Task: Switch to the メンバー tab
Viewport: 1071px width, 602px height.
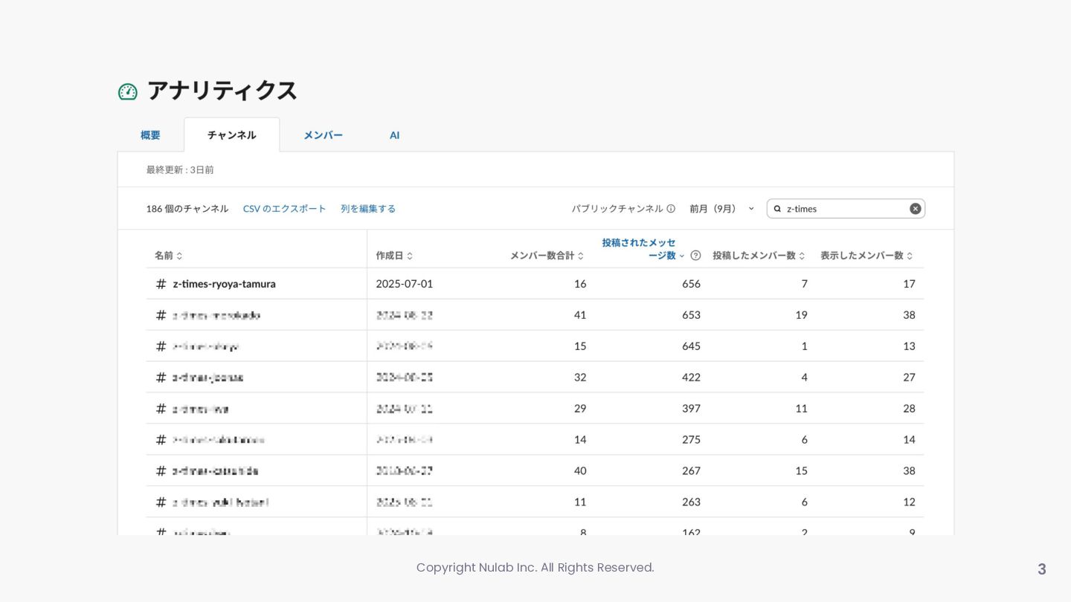Action: click(x=323, y=135)
